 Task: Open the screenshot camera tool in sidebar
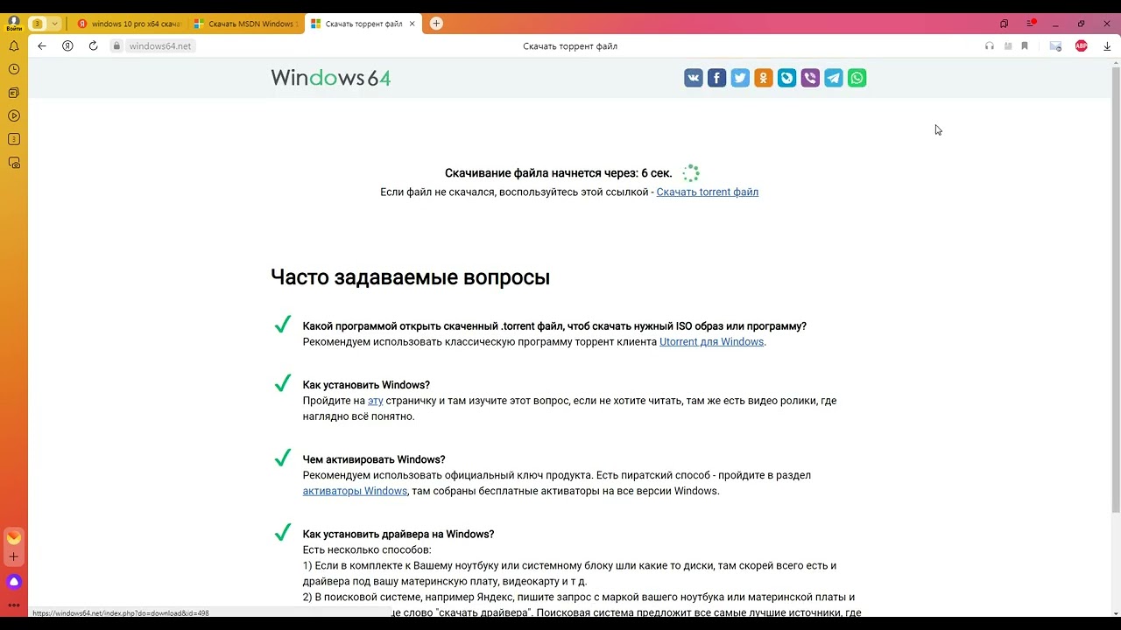coord(14,163)
